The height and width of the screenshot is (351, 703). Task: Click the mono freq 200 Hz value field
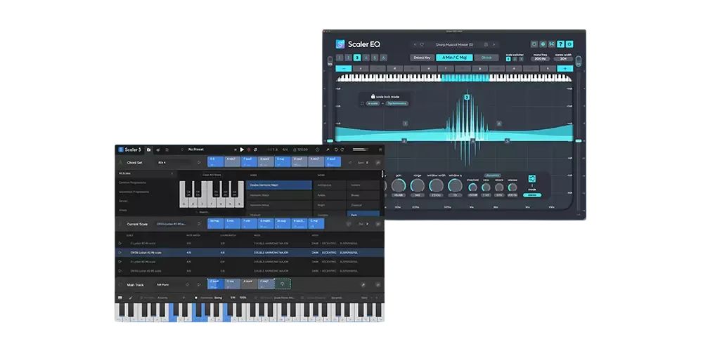[x=540, y=59]
